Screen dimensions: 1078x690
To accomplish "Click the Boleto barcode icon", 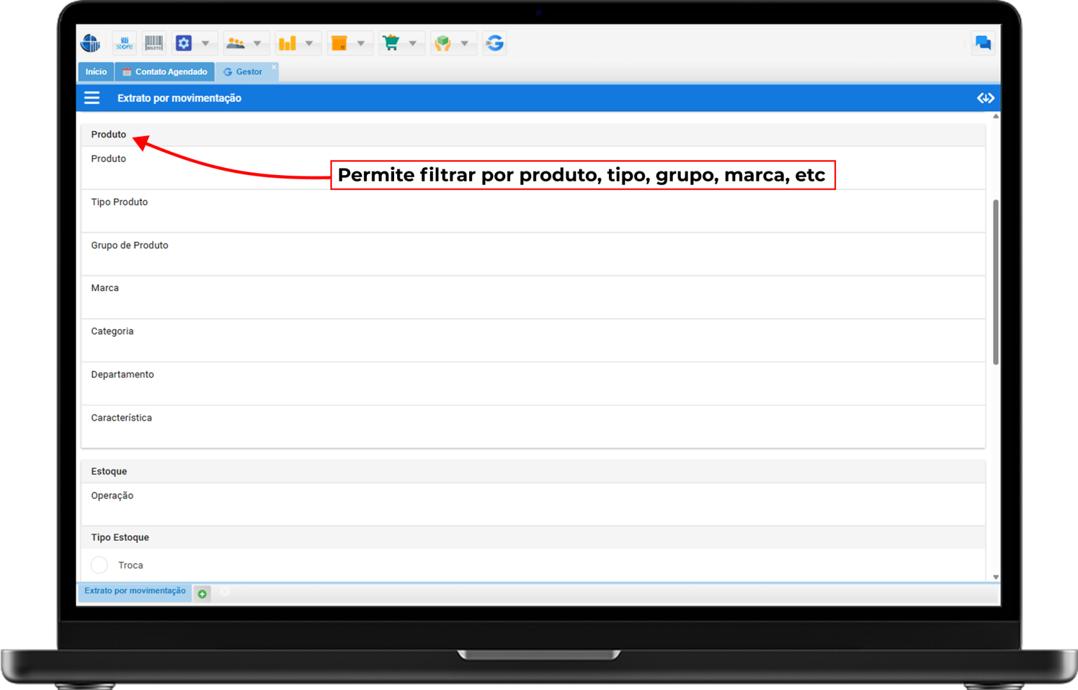I will point(153,43).
